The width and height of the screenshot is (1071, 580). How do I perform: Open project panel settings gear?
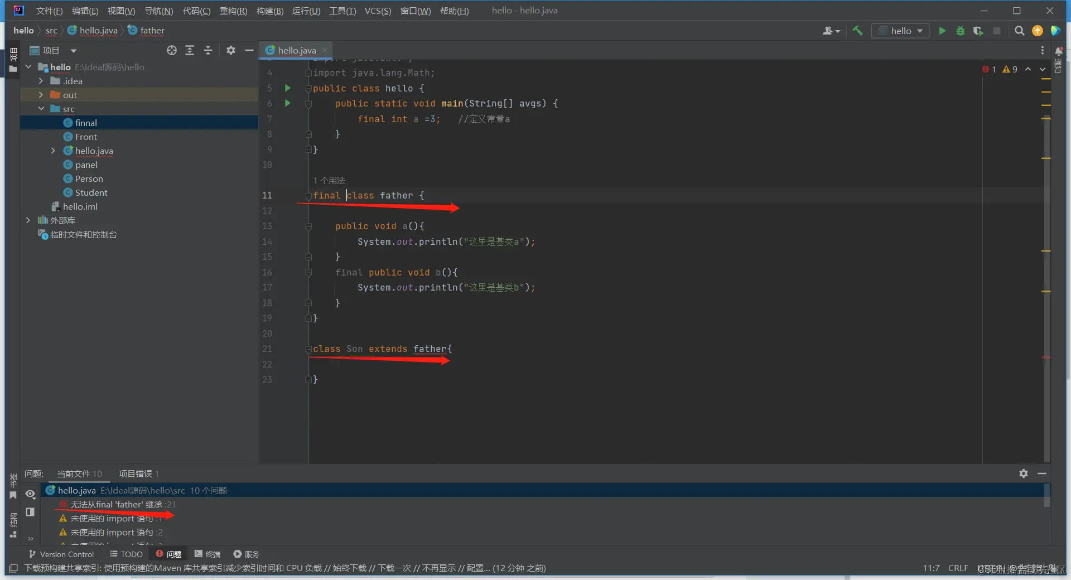[231, 50]
